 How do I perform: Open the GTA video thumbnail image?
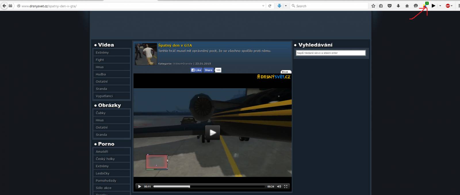click(146, 54)
